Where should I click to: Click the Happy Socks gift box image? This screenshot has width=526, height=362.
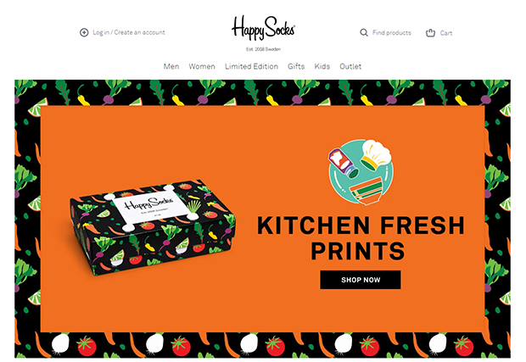pyautogui.click(x=153, y=227)
